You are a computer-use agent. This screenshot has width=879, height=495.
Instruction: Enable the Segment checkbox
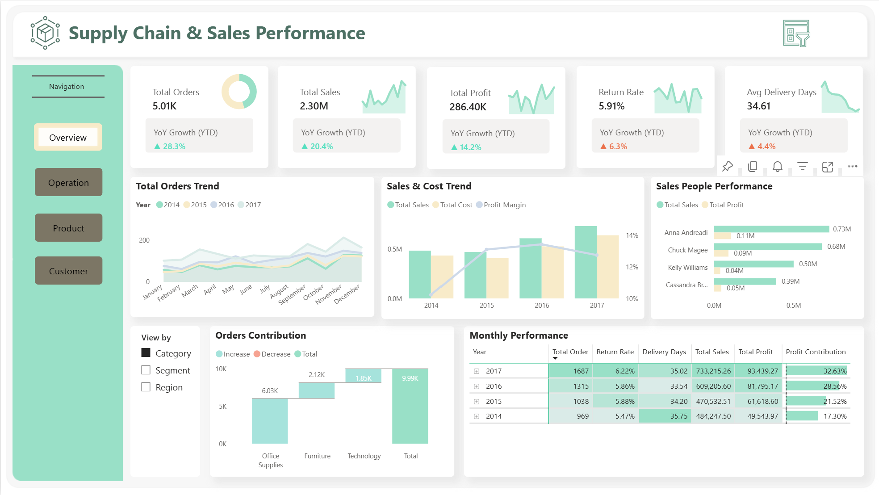point(146,370)
